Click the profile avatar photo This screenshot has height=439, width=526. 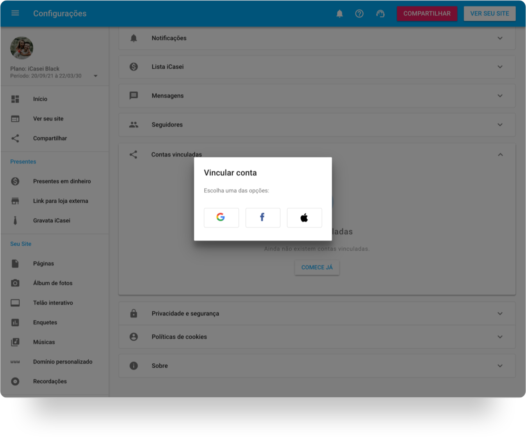[22, 48]
